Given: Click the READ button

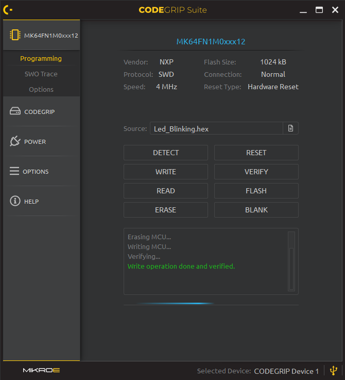Looking at the screenshot, I should pos(166,191).
